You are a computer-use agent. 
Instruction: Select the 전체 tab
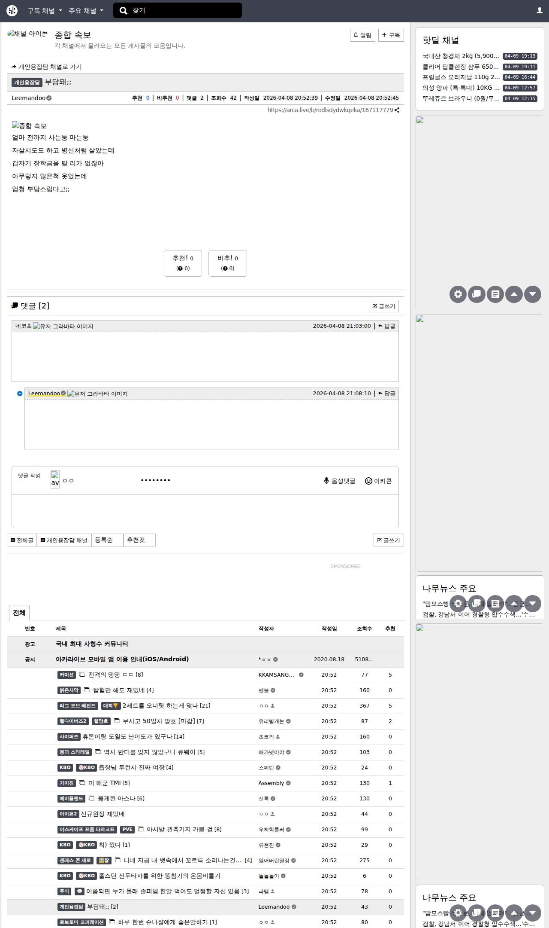coord(19,613)
